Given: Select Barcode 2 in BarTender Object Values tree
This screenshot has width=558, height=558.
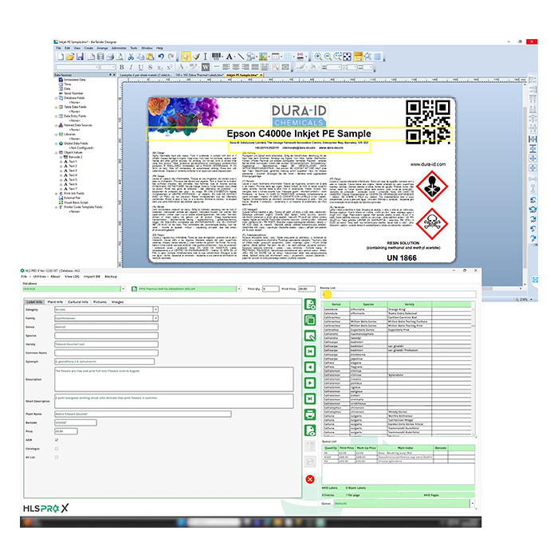Looking at the screenshot, I should coord(75,157).
